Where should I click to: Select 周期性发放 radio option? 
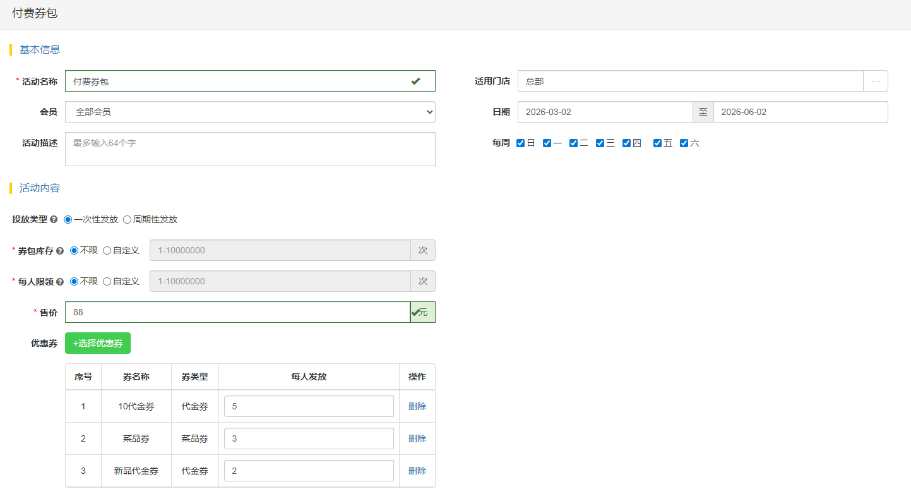(128, 220)
